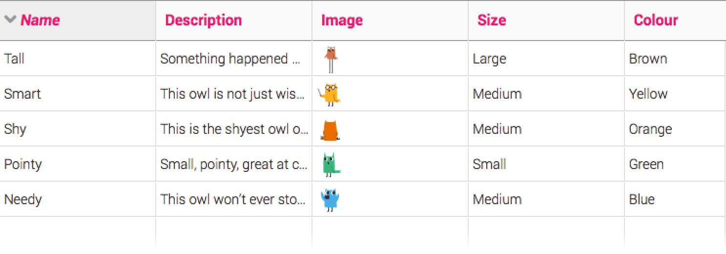This screenshot has height=254, width=726.
Task: Click the tall brown owl image
Action: (331, 59)
